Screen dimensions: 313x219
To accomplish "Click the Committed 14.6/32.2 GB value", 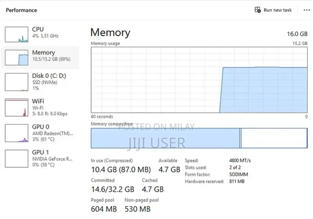I will pyautogui.click(x=112, y=189).
